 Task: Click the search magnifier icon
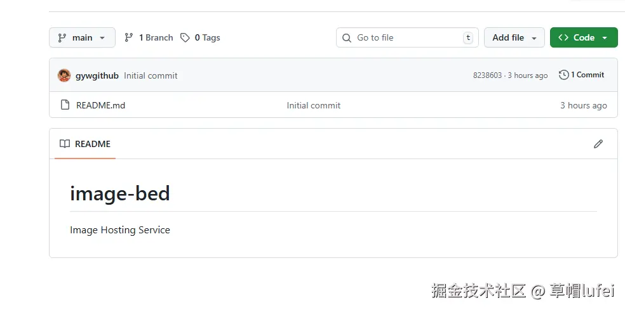click(347, 38)
